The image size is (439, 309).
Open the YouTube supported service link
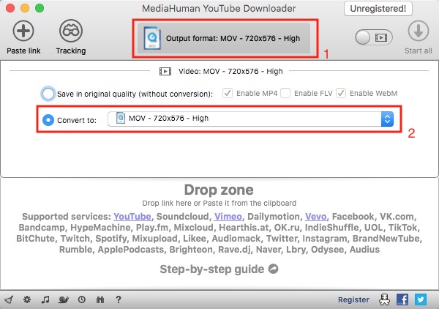tap(132, 217)
